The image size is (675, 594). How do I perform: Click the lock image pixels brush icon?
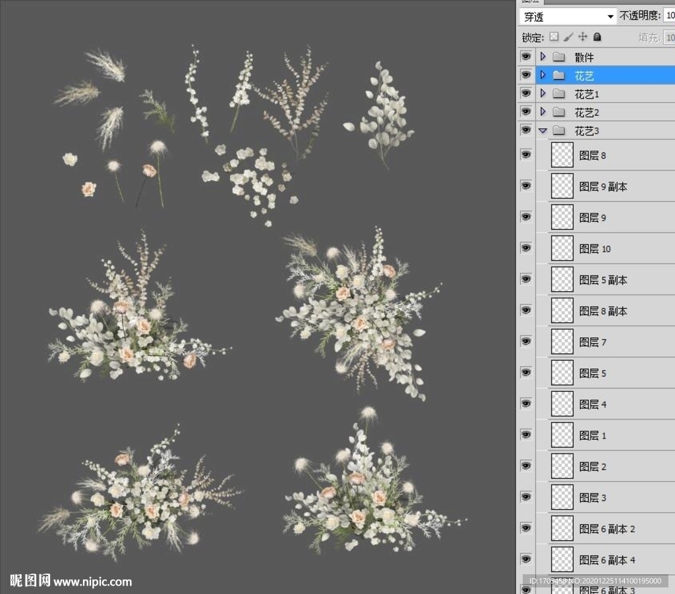pyautogui.click(x=568, y=37)
